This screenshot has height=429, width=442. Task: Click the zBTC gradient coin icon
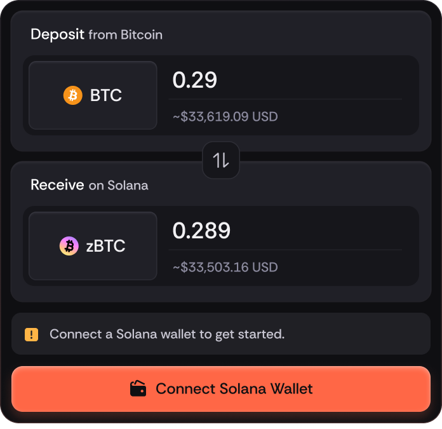[69, 246]
